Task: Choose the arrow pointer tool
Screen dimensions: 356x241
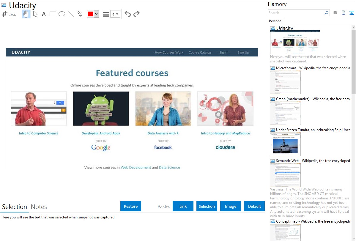Action: [35, 14]
